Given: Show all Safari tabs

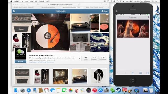Looking at the screenshot, I should click(x=106, y=4).
